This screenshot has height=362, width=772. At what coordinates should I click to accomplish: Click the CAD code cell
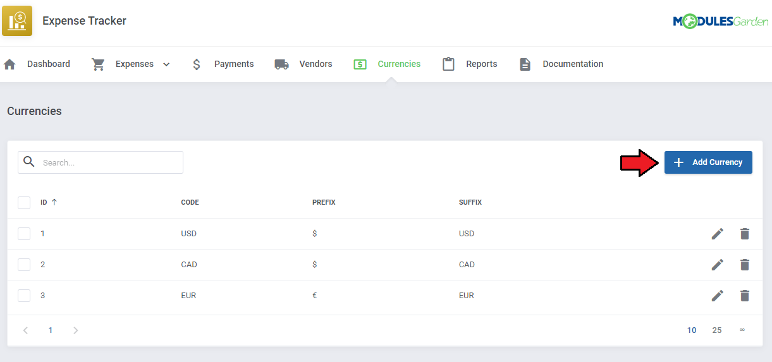click(189, 265)
